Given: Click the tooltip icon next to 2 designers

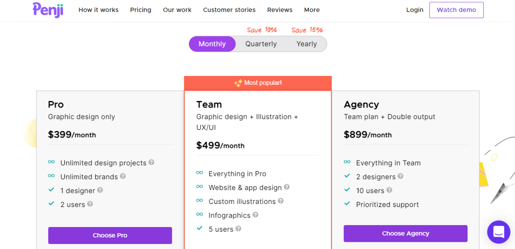Looking at the screenshot, I should tap(400, 176).
